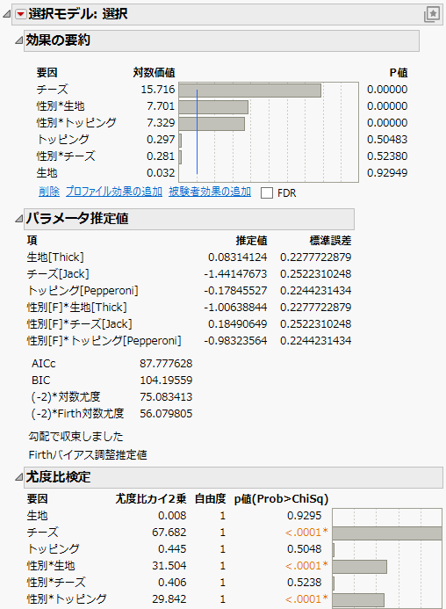Screen dimensions: 446x609
Task: Click the 性別*生地 bar in 尤度比検定 chart
Action: [x=360, y=567]
